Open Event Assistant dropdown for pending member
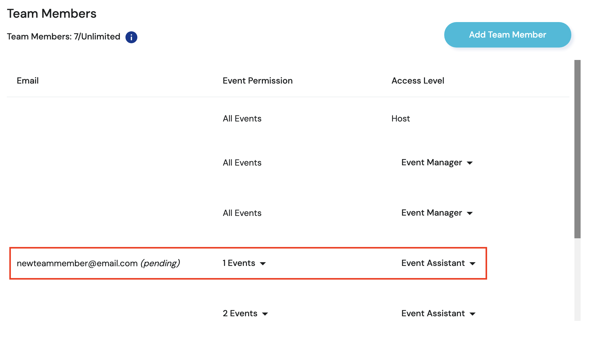Screen dimensions: 589x338 tap(438, 263)
